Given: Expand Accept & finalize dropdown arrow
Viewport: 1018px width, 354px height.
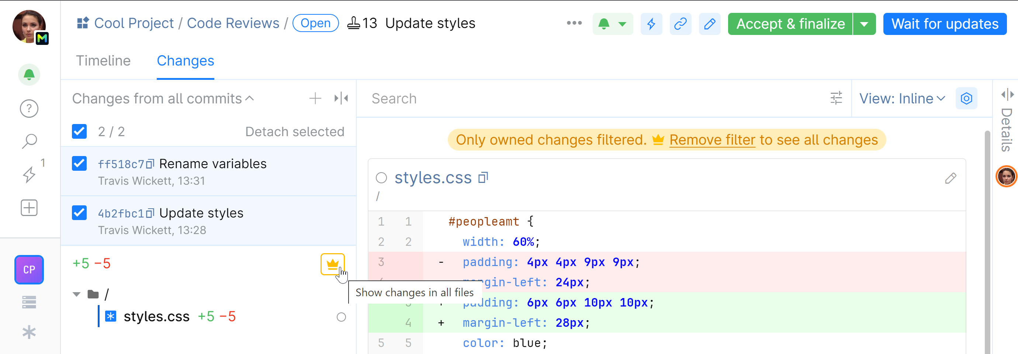Looking at the screenshot, I should pyautogui.click(x=865, y=24).
